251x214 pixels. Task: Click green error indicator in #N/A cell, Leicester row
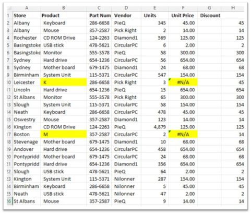click(170, 79)
